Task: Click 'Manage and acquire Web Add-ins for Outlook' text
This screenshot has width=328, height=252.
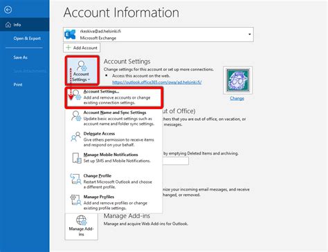Action: pos(146,224)
